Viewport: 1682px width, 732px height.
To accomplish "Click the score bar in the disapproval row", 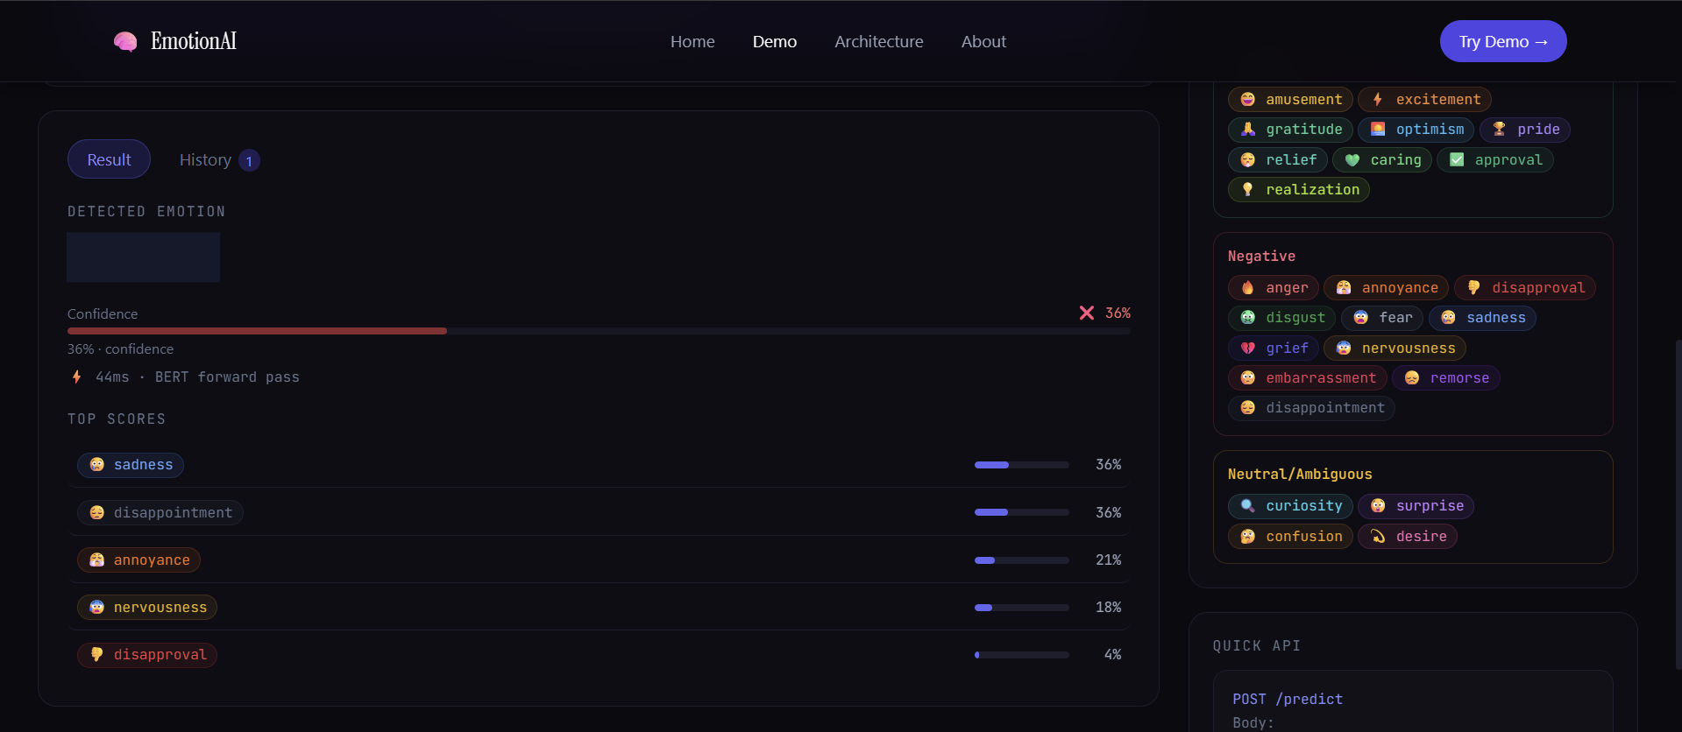I will point(1022,655).
